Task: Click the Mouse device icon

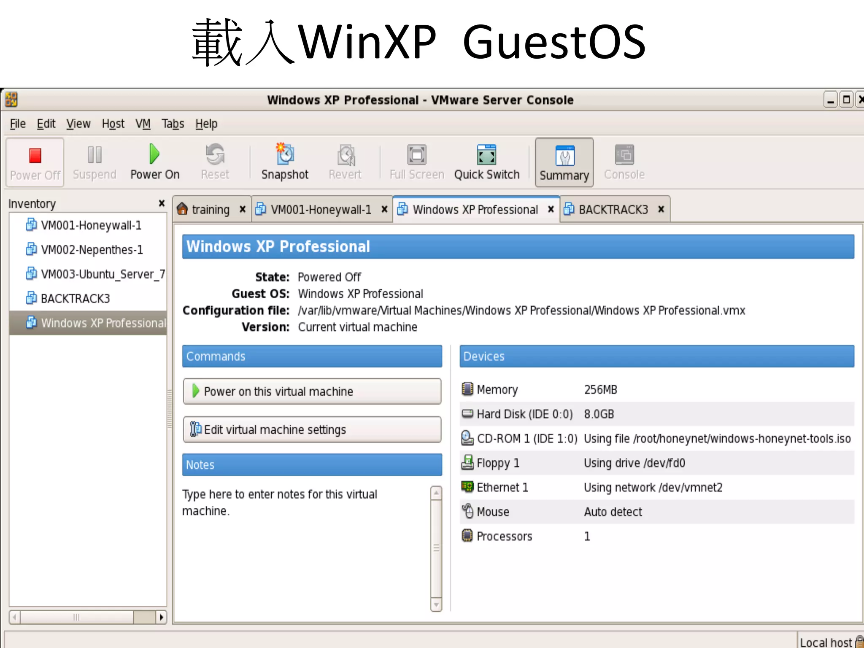Action: (467, 511)
